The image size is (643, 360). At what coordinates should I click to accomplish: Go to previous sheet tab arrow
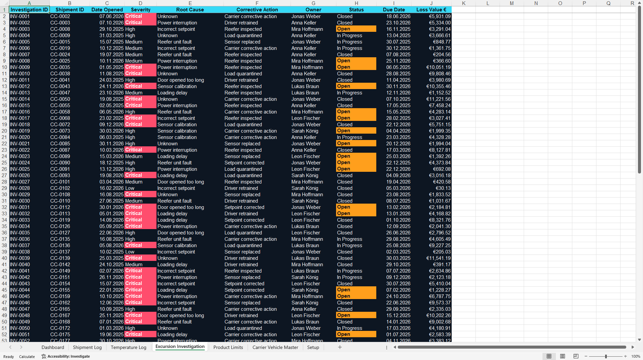(x=10, y=347)
